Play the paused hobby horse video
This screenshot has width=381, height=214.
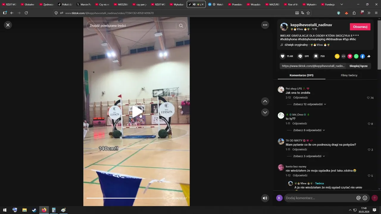coord(137,111)
